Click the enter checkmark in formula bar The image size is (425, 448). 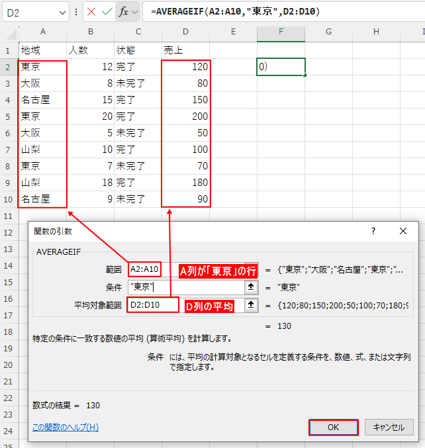(107, 12)
